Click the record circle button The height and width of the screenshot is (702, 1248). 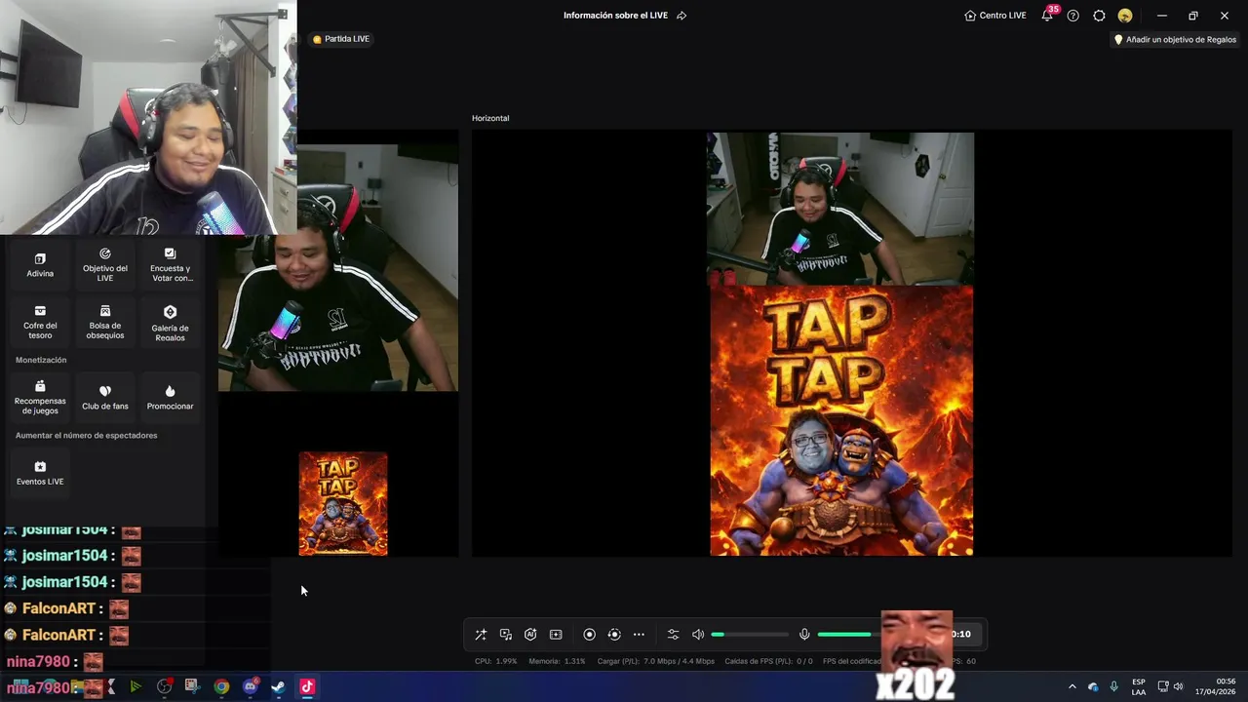pos(589,635)
